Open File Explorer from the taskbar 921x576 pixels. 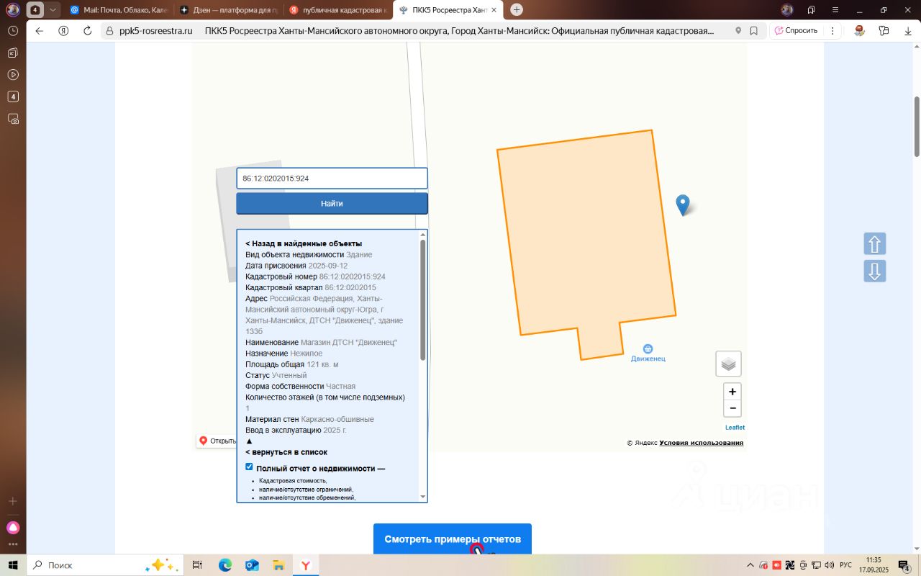[278, 565]
